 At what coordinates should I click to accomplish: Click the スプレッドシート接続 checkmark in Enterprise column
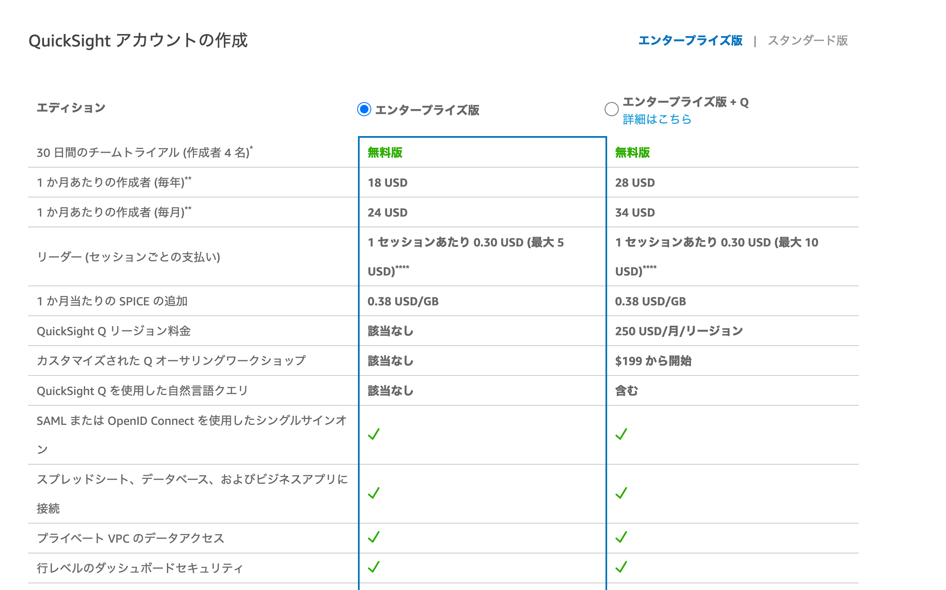(x=374, y=493)
